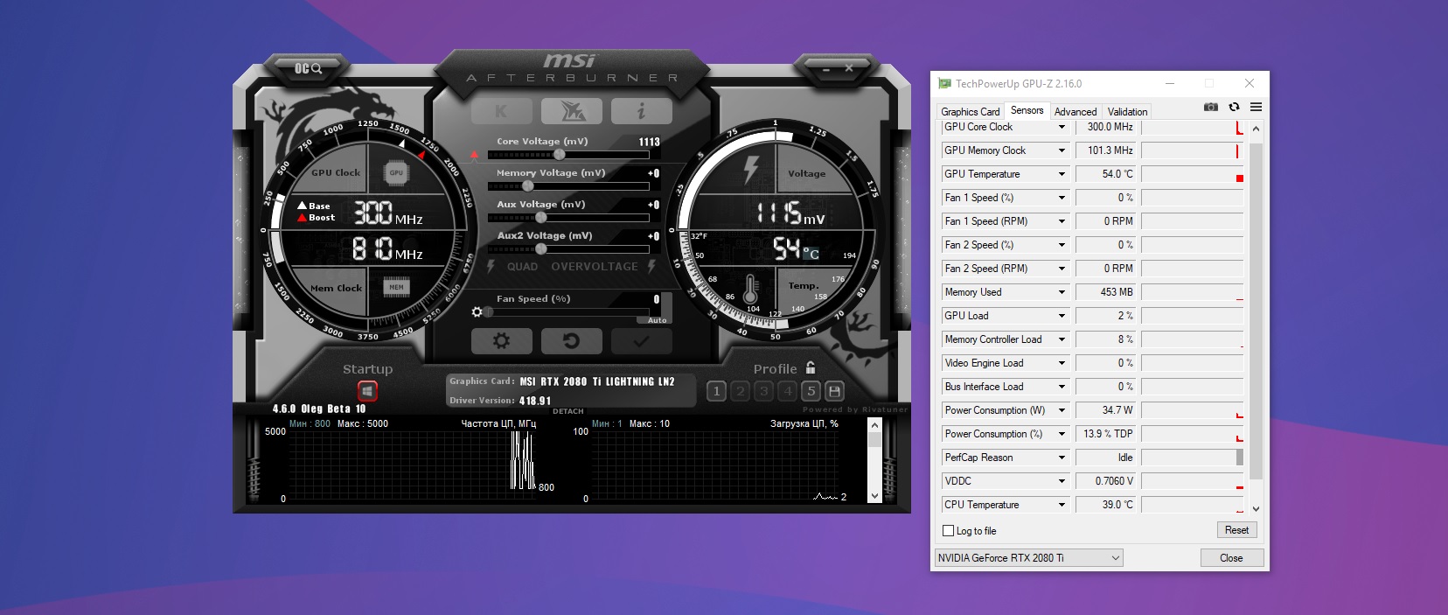Click the MEM chip icon on the gauge
Screen dimensions: 1448x615
pos(396,287)
